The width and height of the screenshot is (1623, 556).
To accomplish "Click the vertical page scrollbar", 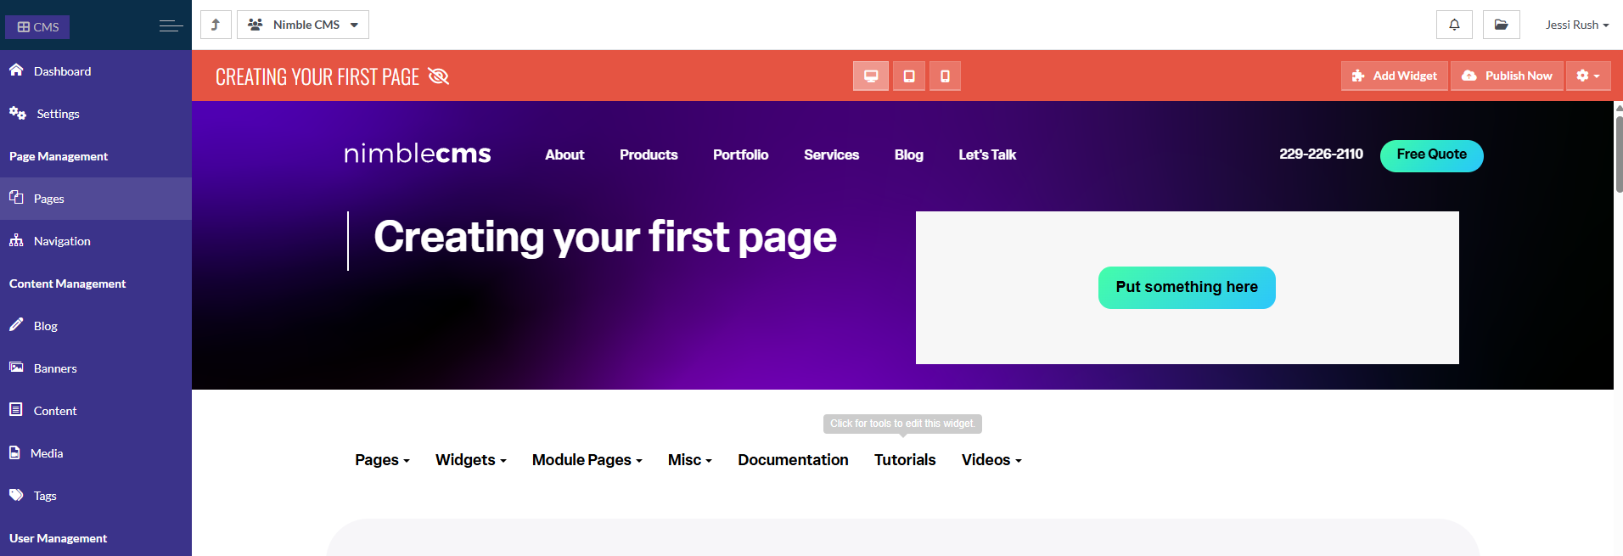I will (x=1618, y=153).
